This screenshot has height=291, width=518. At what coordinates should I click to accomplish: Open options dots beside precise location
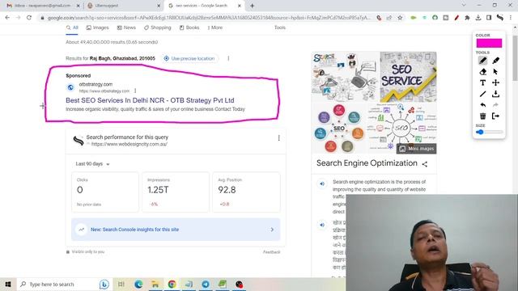[228, 58]
